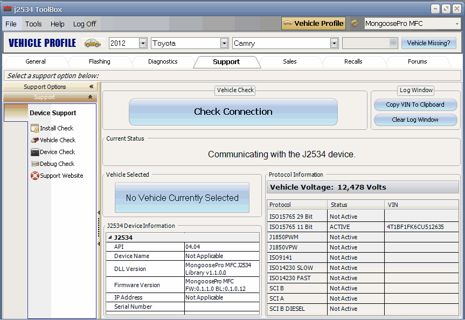This screenshot has height=320, width=465.
Task: Select the SCI B DIESEL protocol row
Action: [x=363, y=309]
